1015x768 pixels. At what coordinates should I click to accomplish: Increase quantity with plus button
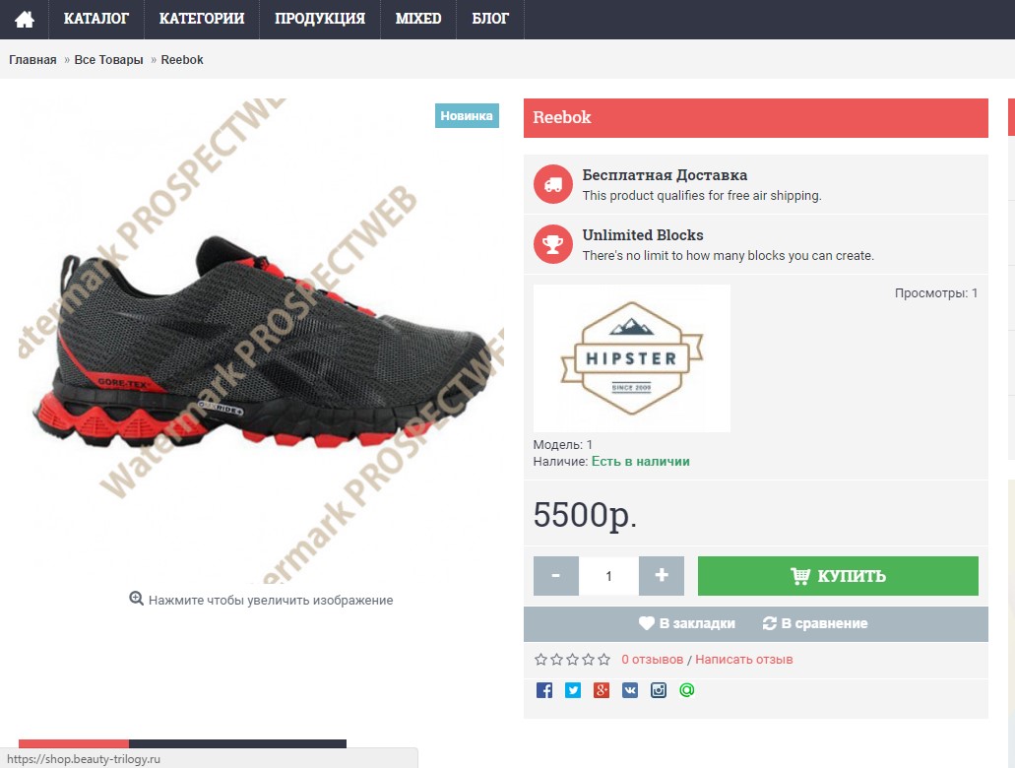662,576
